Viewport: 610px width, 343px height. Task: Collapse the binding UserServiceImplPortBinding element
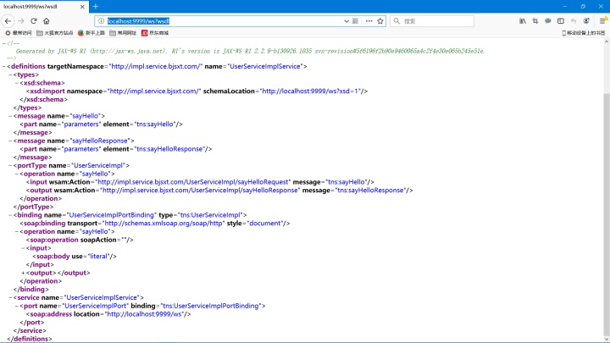10,215
